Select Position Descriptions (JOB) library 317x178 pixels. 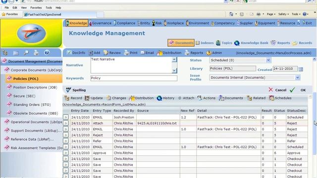(x=32, y=87)
